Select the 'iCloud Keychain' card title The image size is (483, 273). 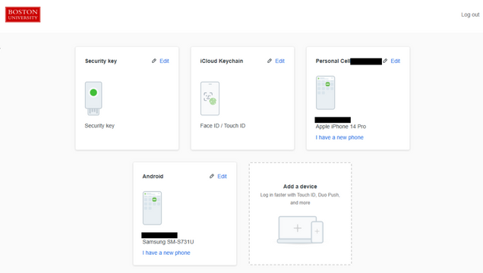[222, 61]
